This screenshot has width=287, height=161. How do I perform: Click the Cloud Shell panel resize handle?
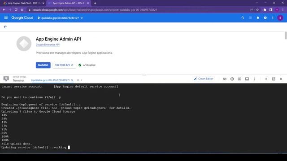click(x=144, y=75)
